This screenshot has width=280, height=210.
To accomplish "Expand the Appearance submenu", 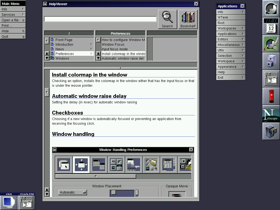I will 231,67.
